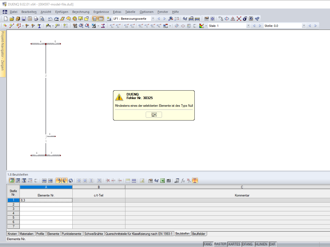Expand the dimension tool dropdown arrow
330x247 pixels.
click(x=53, y=26)
